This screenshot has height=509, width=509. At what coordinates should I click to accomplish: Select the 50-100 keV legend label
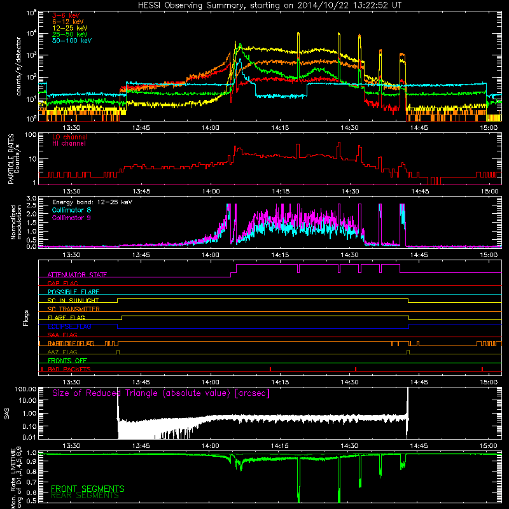tap(72, 41)
